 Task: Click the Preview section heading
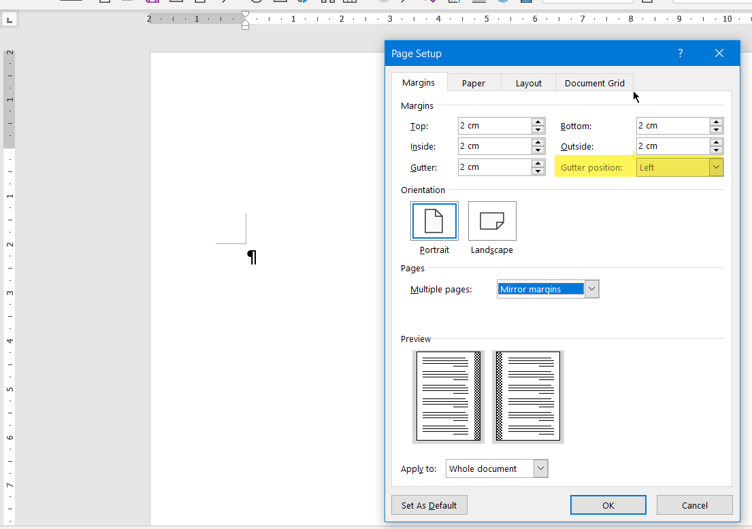416,339
